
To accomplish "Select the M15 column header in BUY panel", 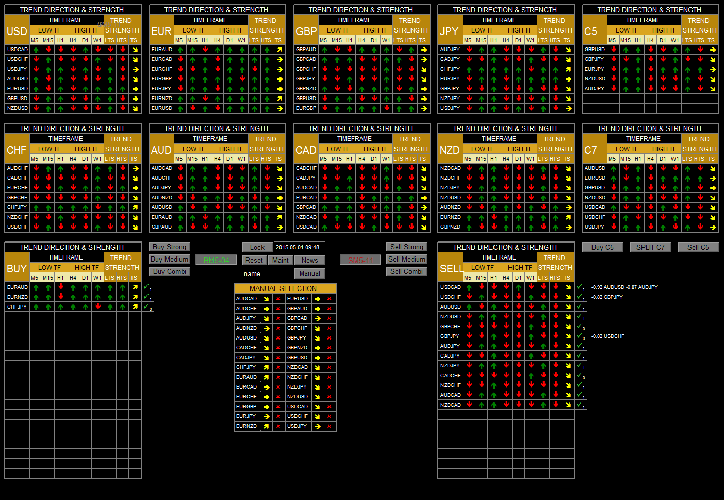I will click(48, 278).
